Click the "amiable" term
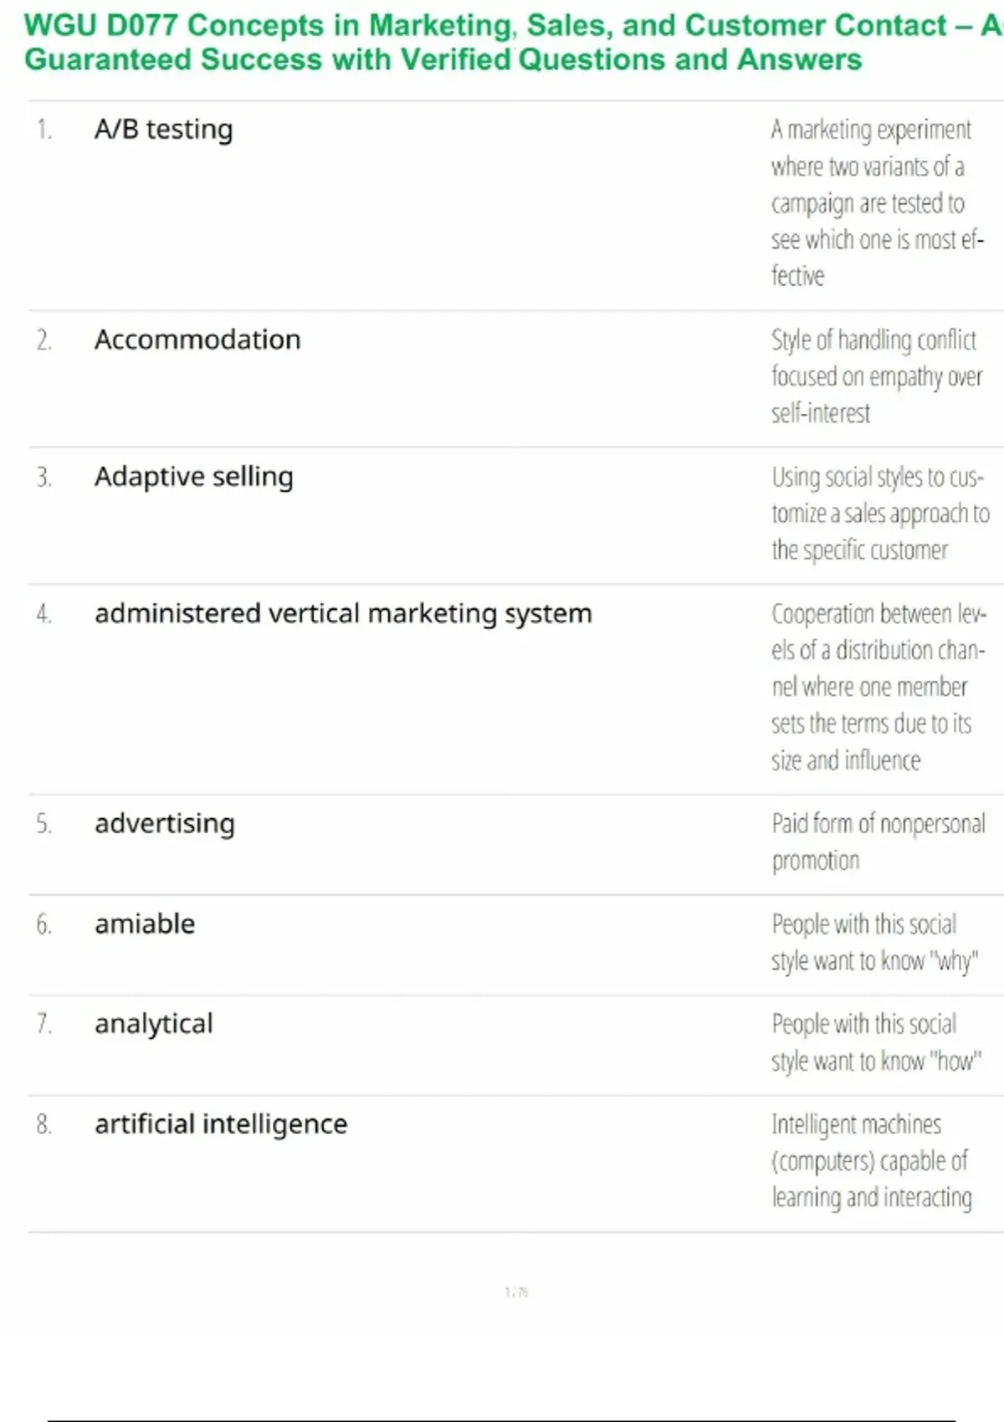Viewport: 1004px width, 1422px height. 145,924
